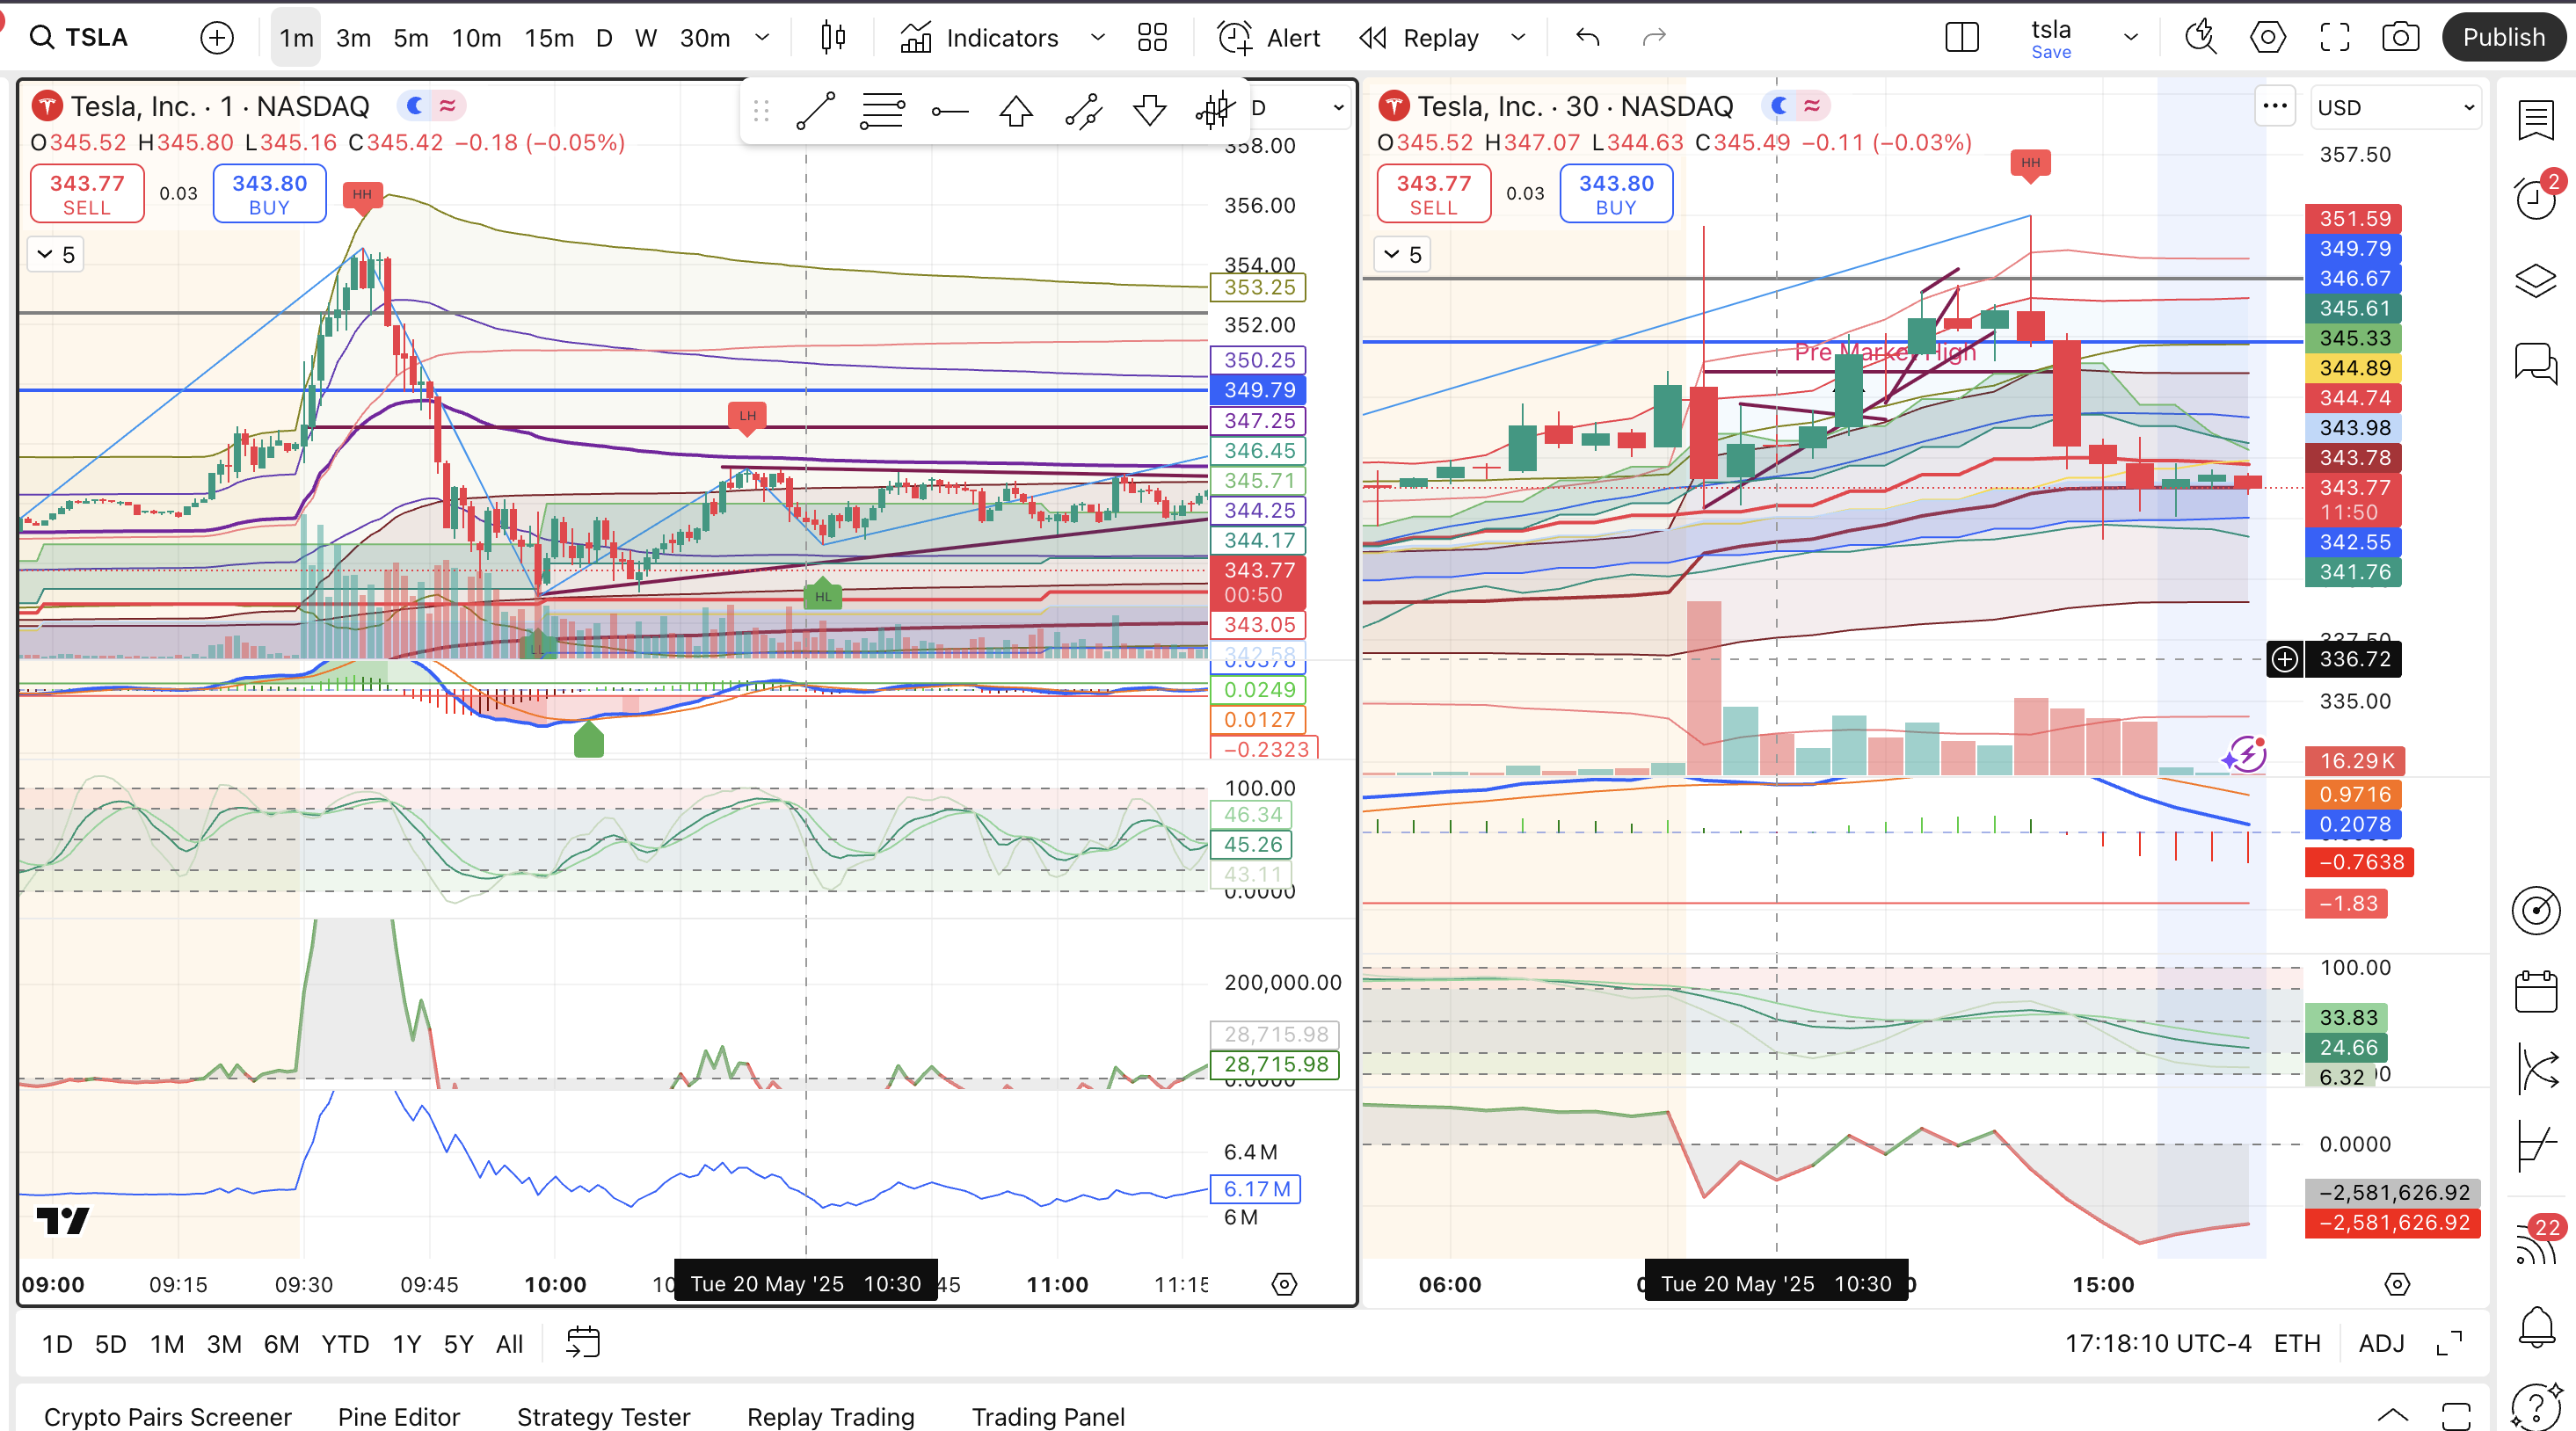2576x1431 pixels.
Task: Set the date range to YTD
Action: (x=345, y=1344)
